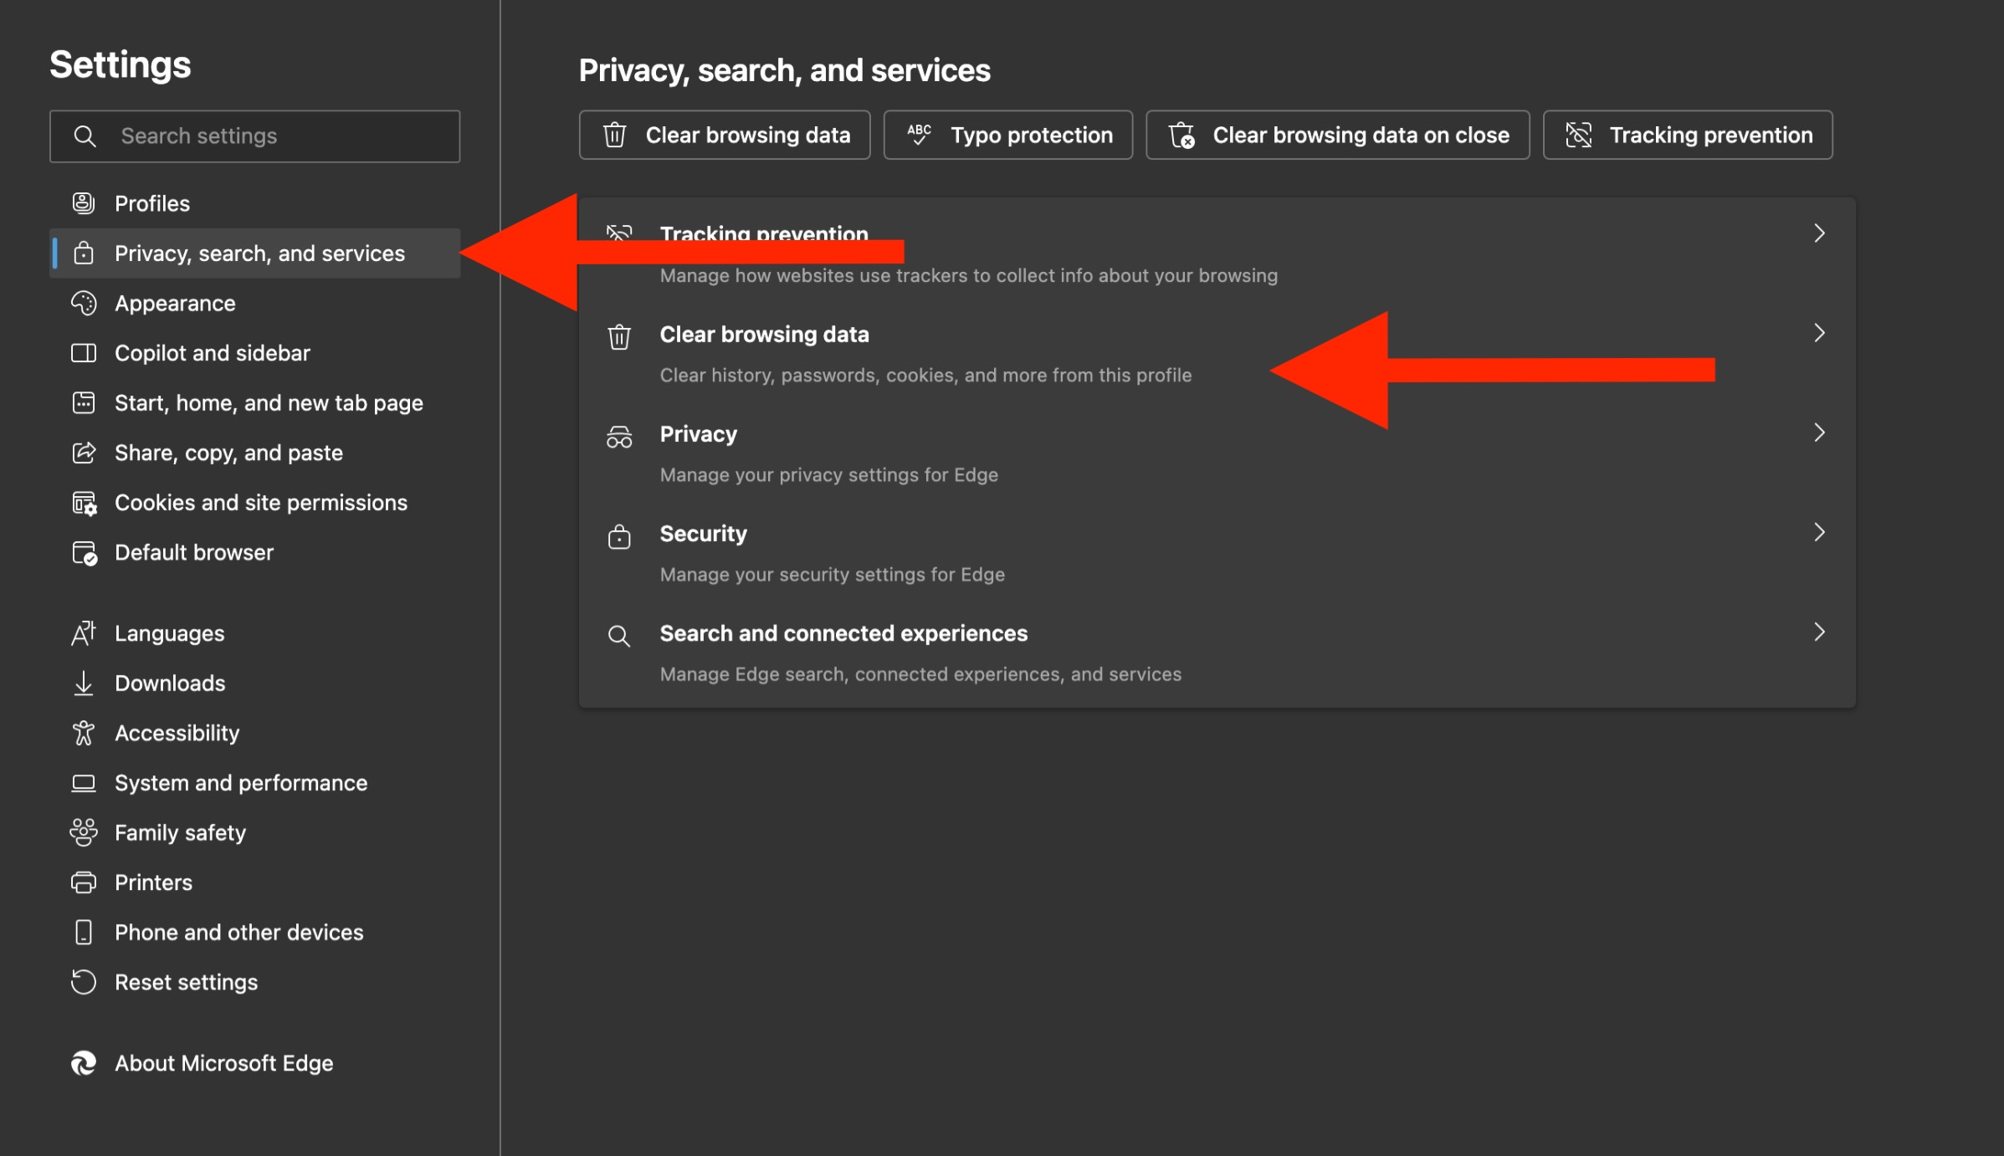Click the top Tracking prevention button

click(x=1688, y=135)
